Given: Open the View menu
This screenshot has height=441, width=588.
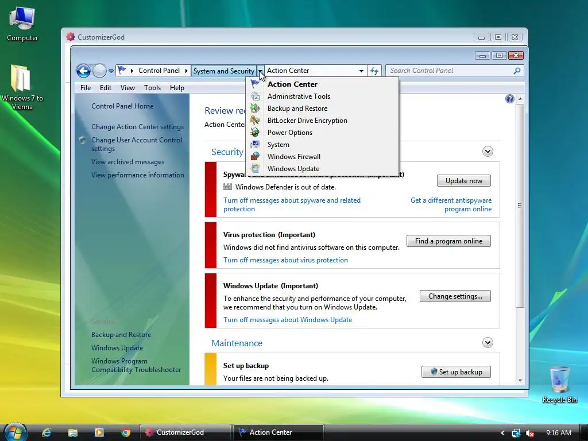Looking at the screenshot, I should pos(127,88).
